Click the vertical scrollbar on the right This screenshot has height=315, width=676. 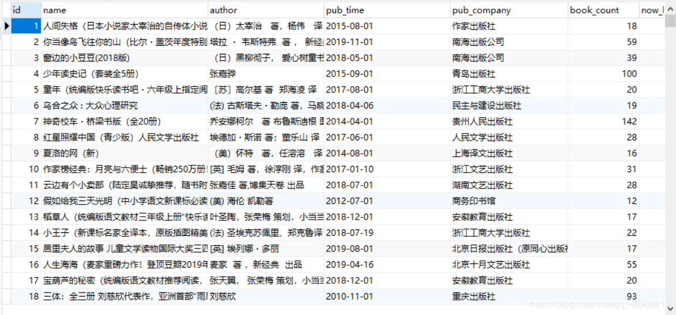click(670, 157)
